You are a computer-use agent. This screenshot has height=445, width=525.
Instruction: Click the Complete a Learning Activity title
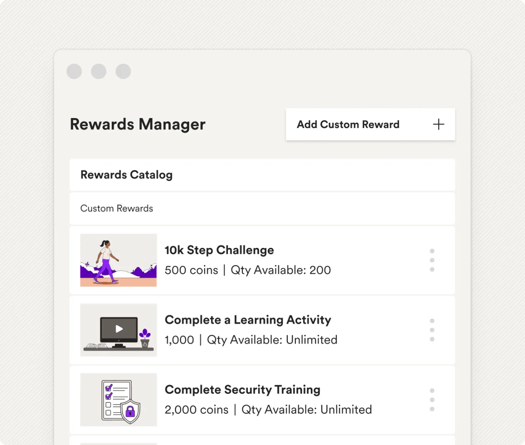(x=248, y=320)
